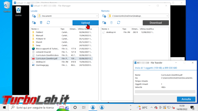Screen dimensions: 198x111
Task: Click the File Manager title bar app icon
Action: (32, 6)
